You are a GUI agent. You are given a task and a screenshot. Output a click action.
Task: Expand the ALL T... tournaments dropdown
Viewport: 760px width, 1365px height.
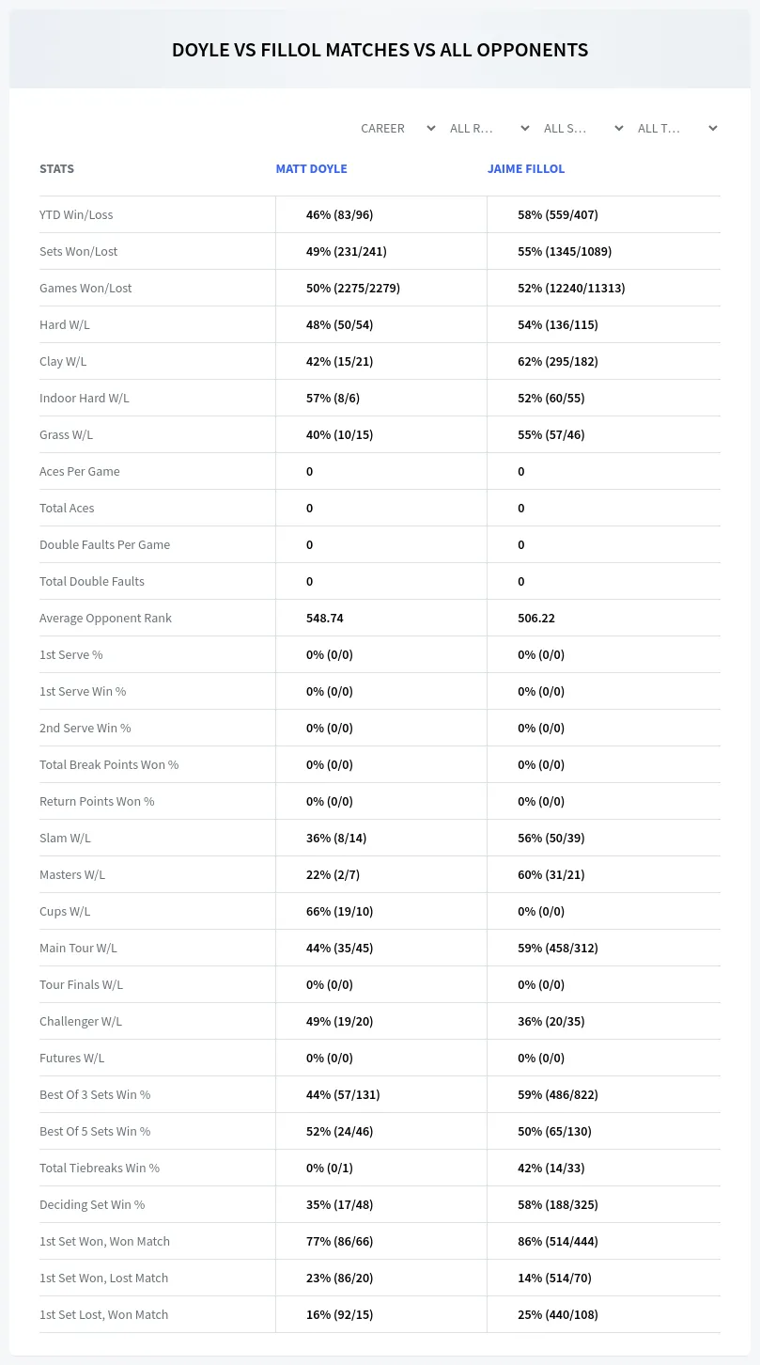[x=677, y=128]
